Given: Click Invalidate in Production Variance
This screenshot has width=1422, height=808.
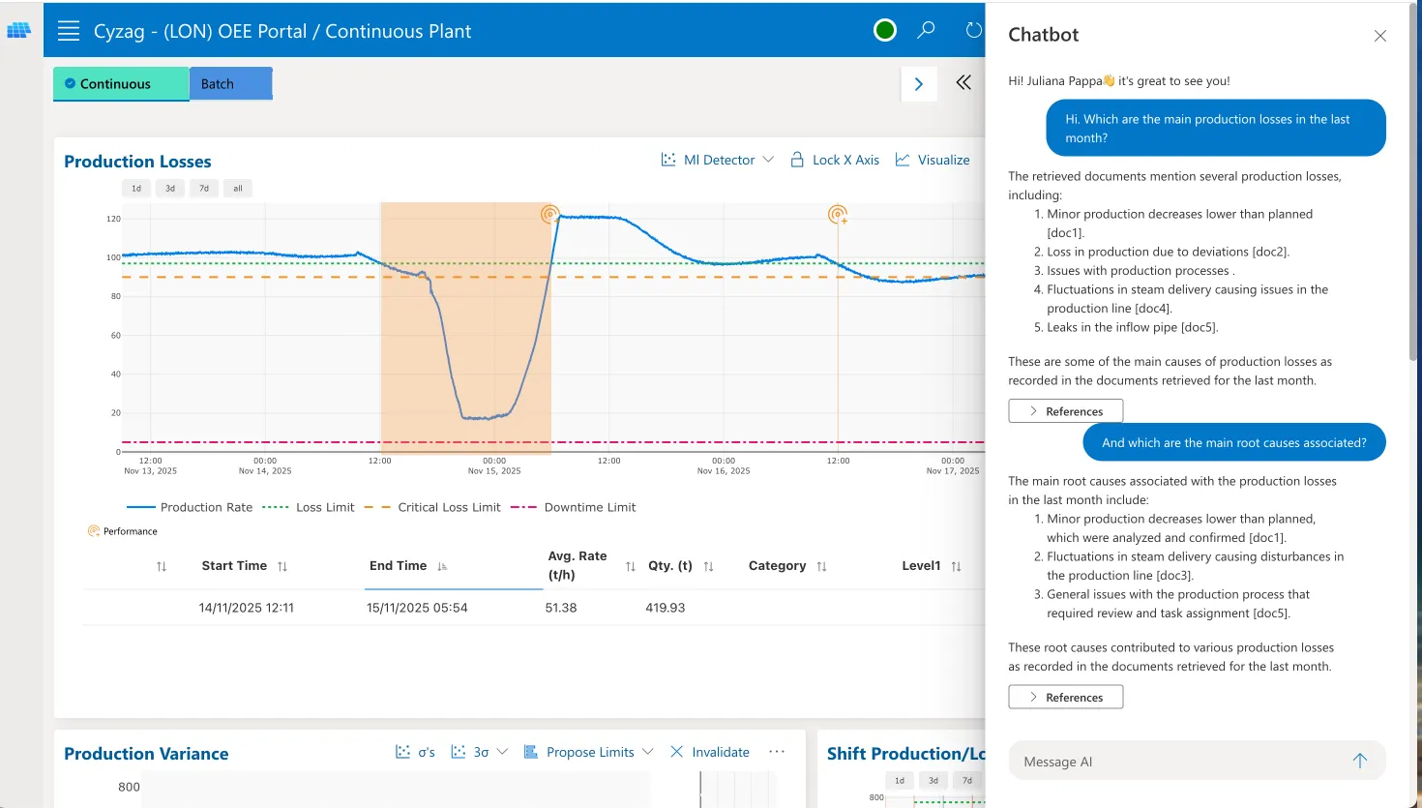Looking at the screenshot, I should [x=710, y=752].
